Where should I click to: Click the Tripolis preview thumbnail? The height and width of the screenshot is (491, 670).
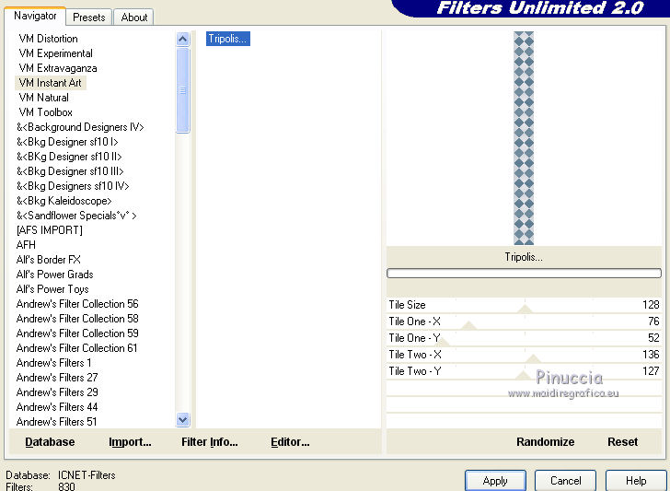(x=524, y=138)
